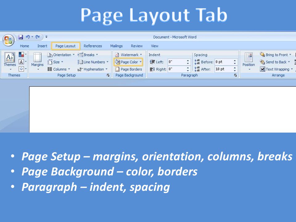This screenshot has height=222, width=296.
Task: Click the Orientation icon
Action: 50,55
